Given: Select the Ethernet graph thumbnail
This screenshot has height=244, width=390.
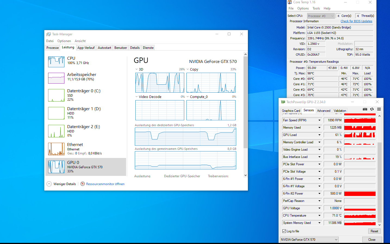Looking at the screenshot, I should [56, 149].
